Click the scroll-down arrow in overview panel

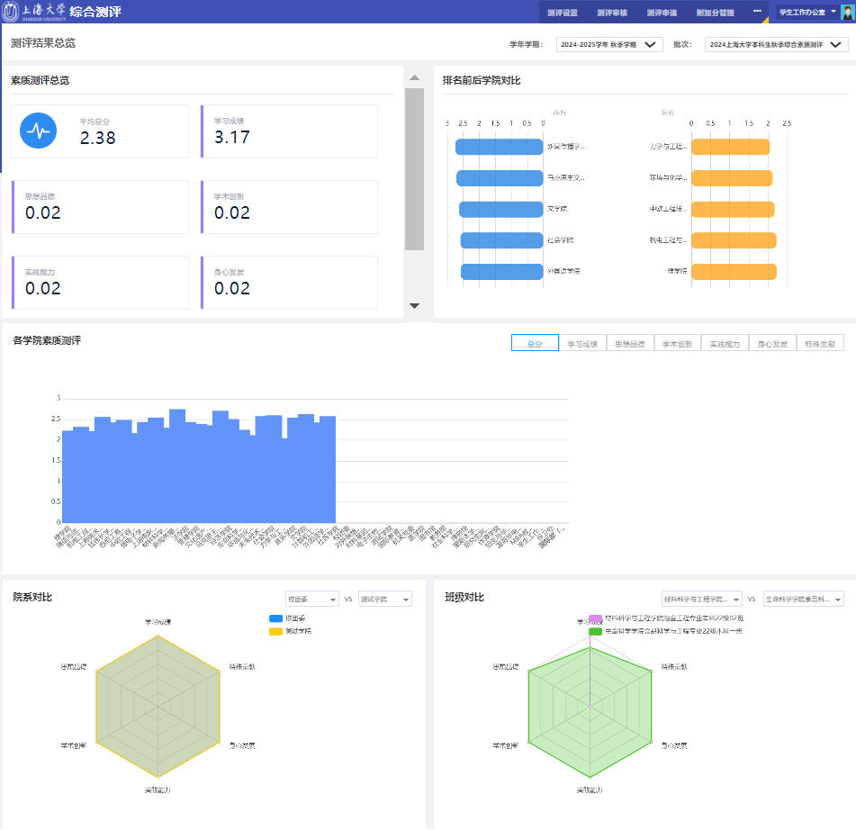[414, 306]
